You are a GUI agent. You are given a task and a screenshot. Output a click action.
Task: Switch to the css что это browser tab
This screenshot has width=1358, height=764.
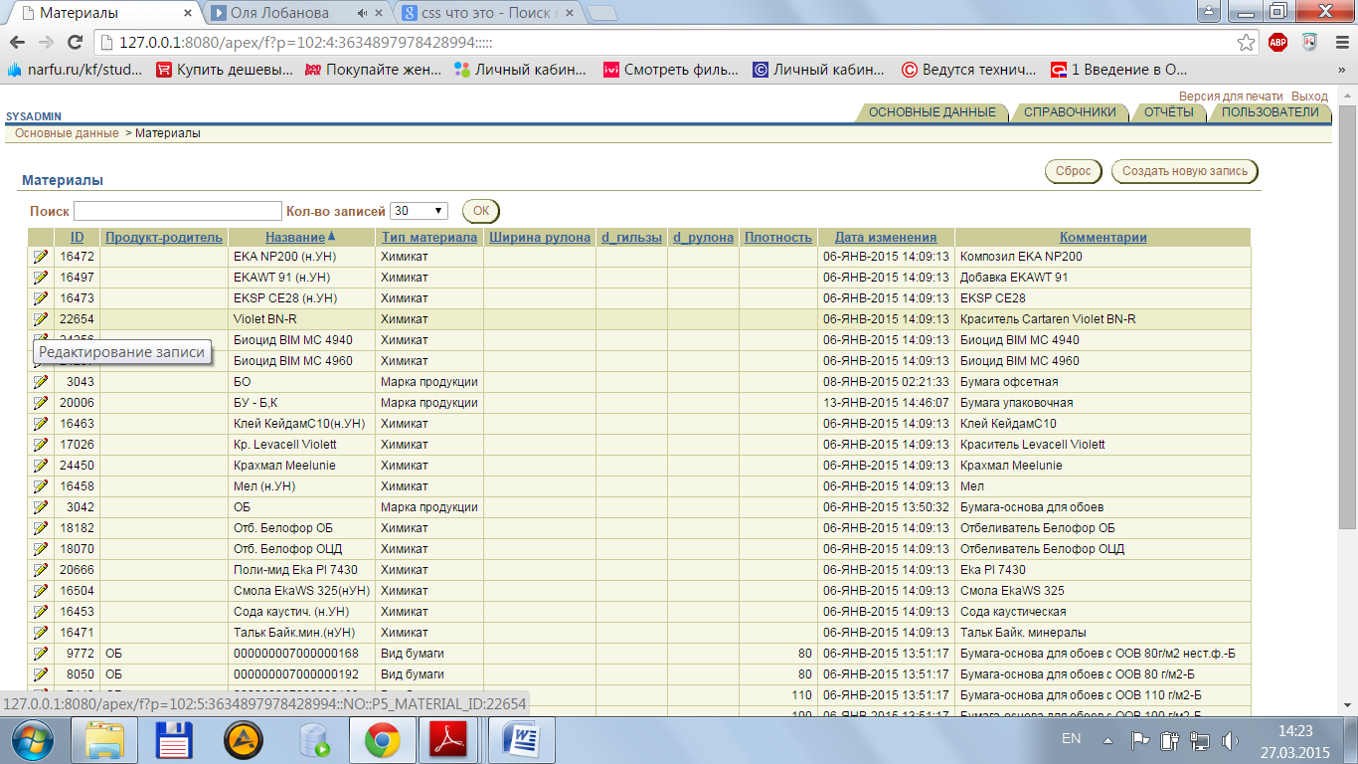click(x=488, y=14)
